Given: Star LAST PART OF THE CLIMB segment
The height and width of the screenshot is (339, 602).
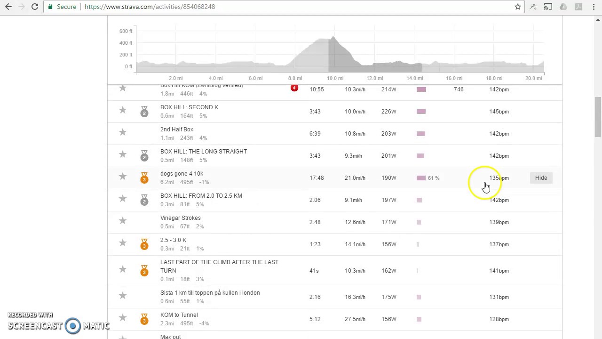Looking at the screenshot, I should pos(123,269).
